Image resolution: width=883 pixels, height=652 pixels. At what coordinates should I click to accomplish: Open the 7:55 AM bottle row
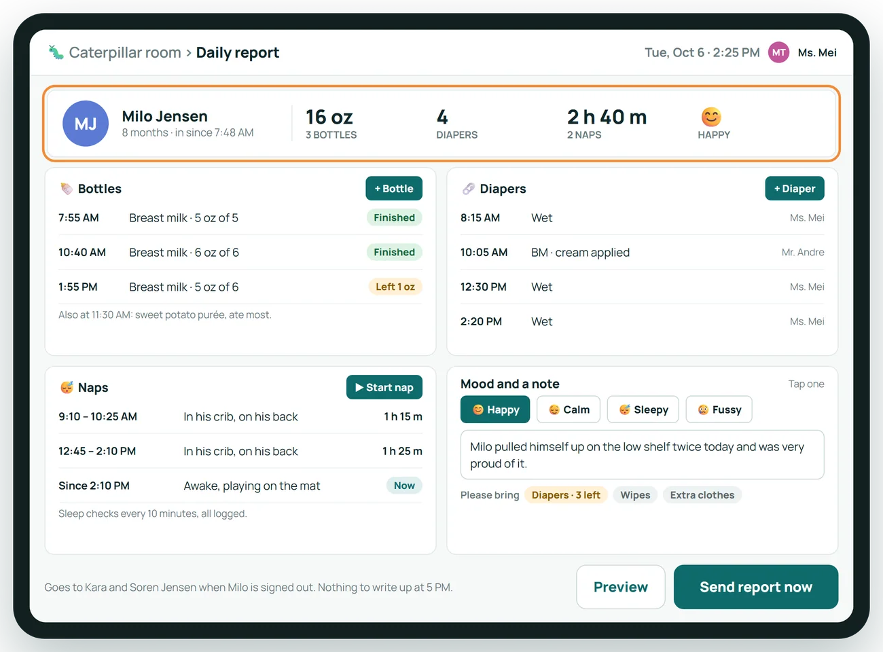[240, 218]
